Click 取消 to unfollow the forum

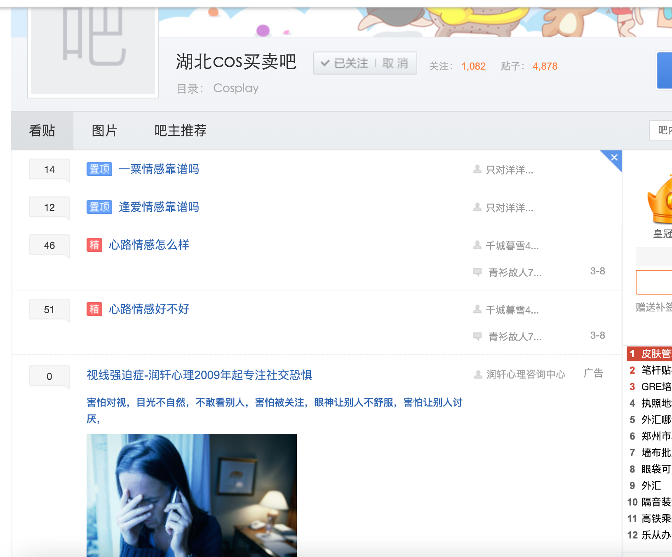(395, 63)
